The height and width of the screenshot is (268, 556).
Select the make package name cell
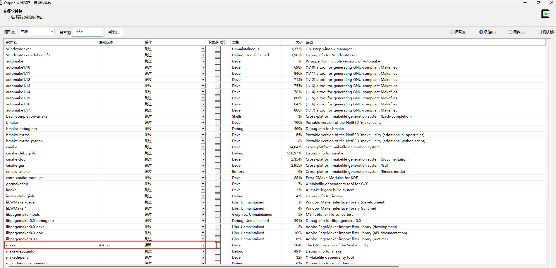[11, 245]
